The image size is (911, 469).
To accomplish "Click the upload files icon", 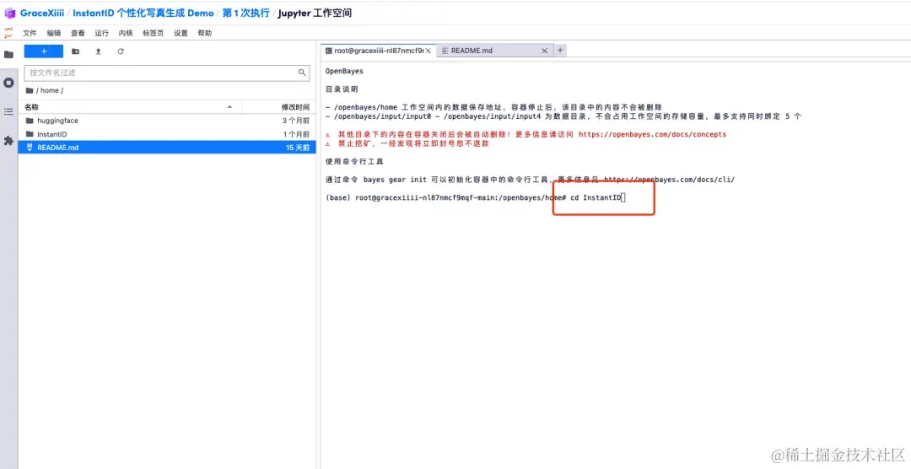I will [98, 51].
